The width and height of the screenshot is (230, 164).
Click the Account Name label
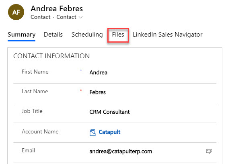pos(40,131)
